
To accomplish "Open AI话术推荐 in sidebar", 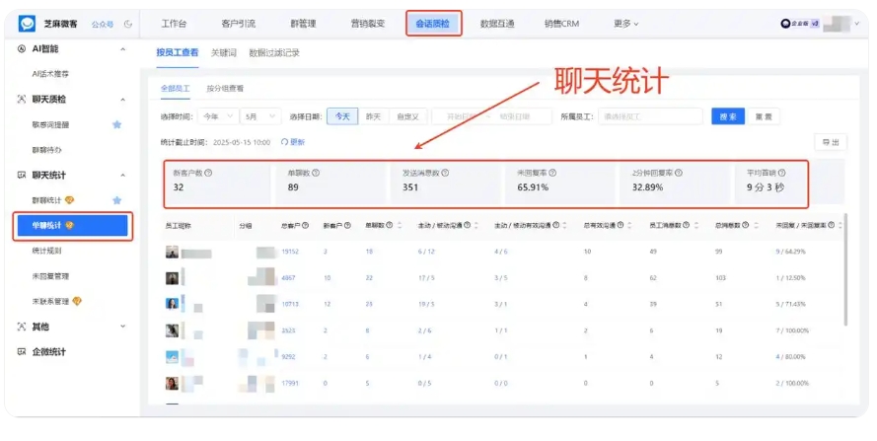I will point(50,74).
